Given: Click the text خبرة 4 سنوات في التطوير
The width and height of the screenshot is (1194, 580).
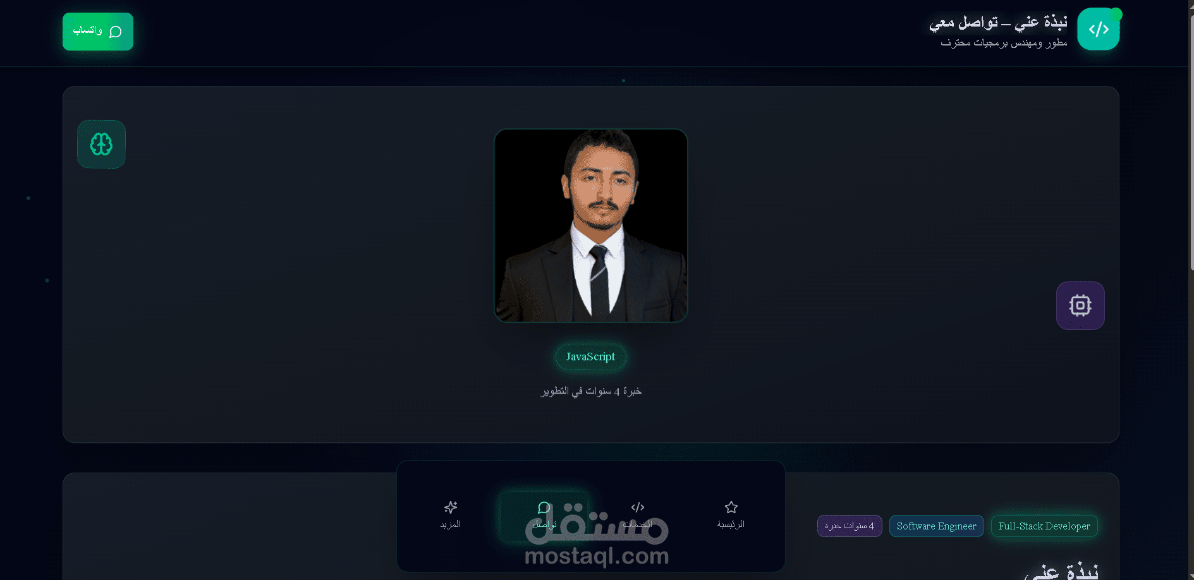Looking at the screenshot, I should click(590, 392).
